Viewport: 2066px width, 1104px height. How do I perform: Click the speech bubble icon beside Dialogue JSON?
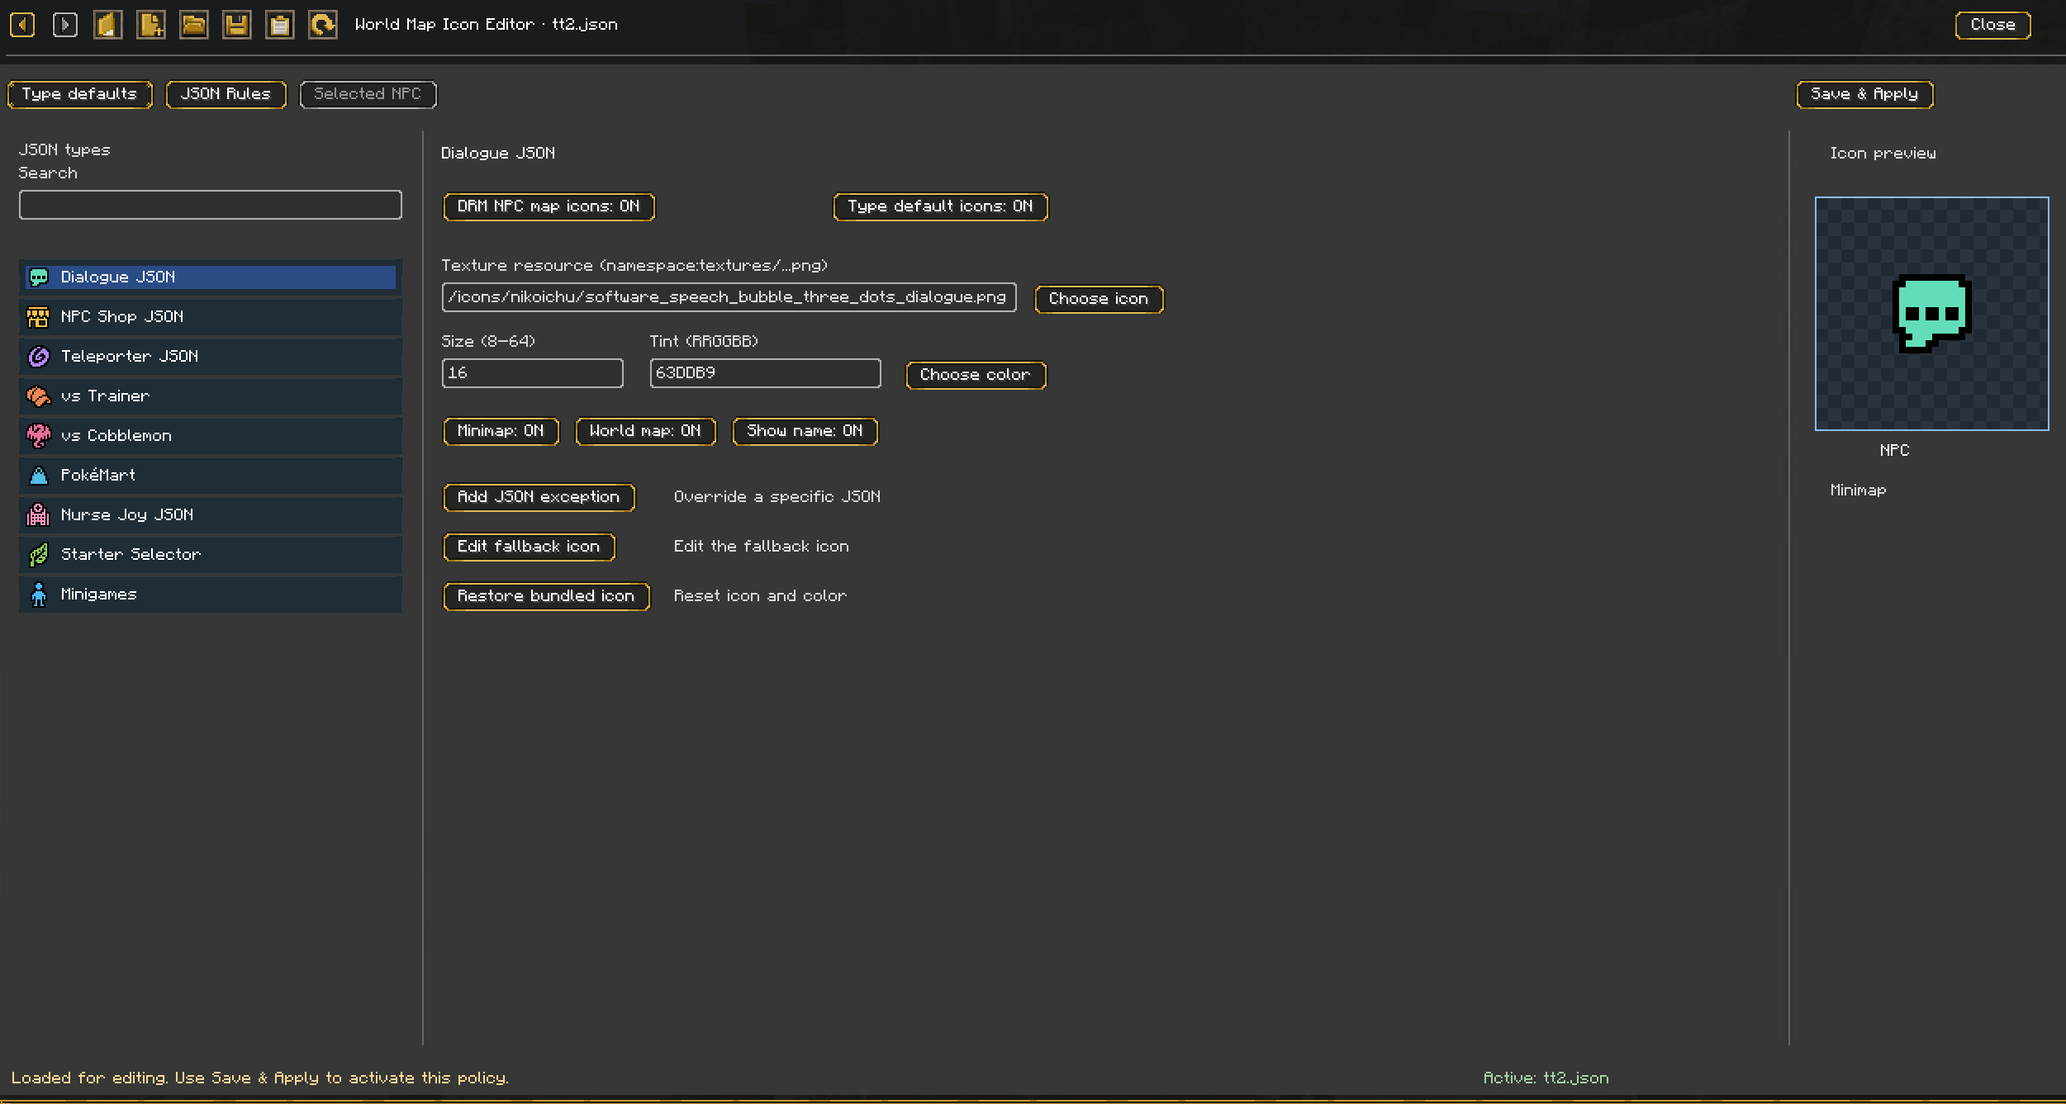point(39,277)
